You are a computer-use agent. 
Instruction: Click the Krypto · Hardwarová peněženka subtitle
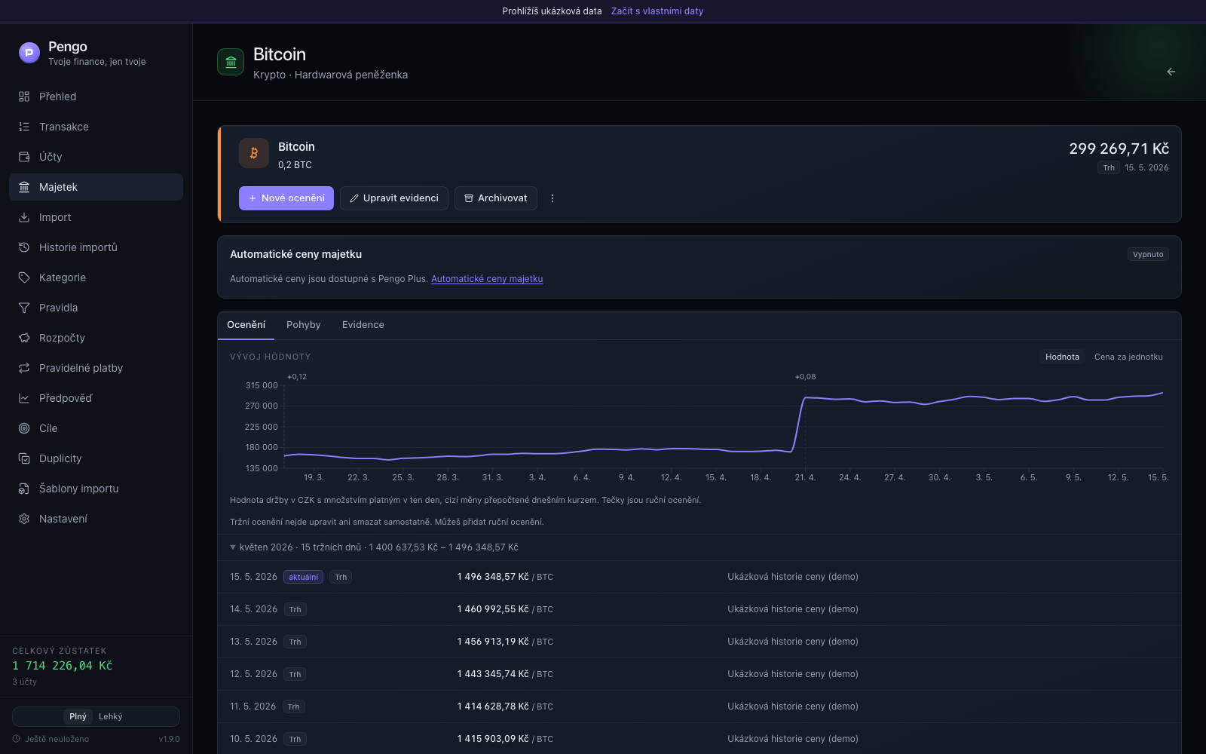click(x=330, y=75)
